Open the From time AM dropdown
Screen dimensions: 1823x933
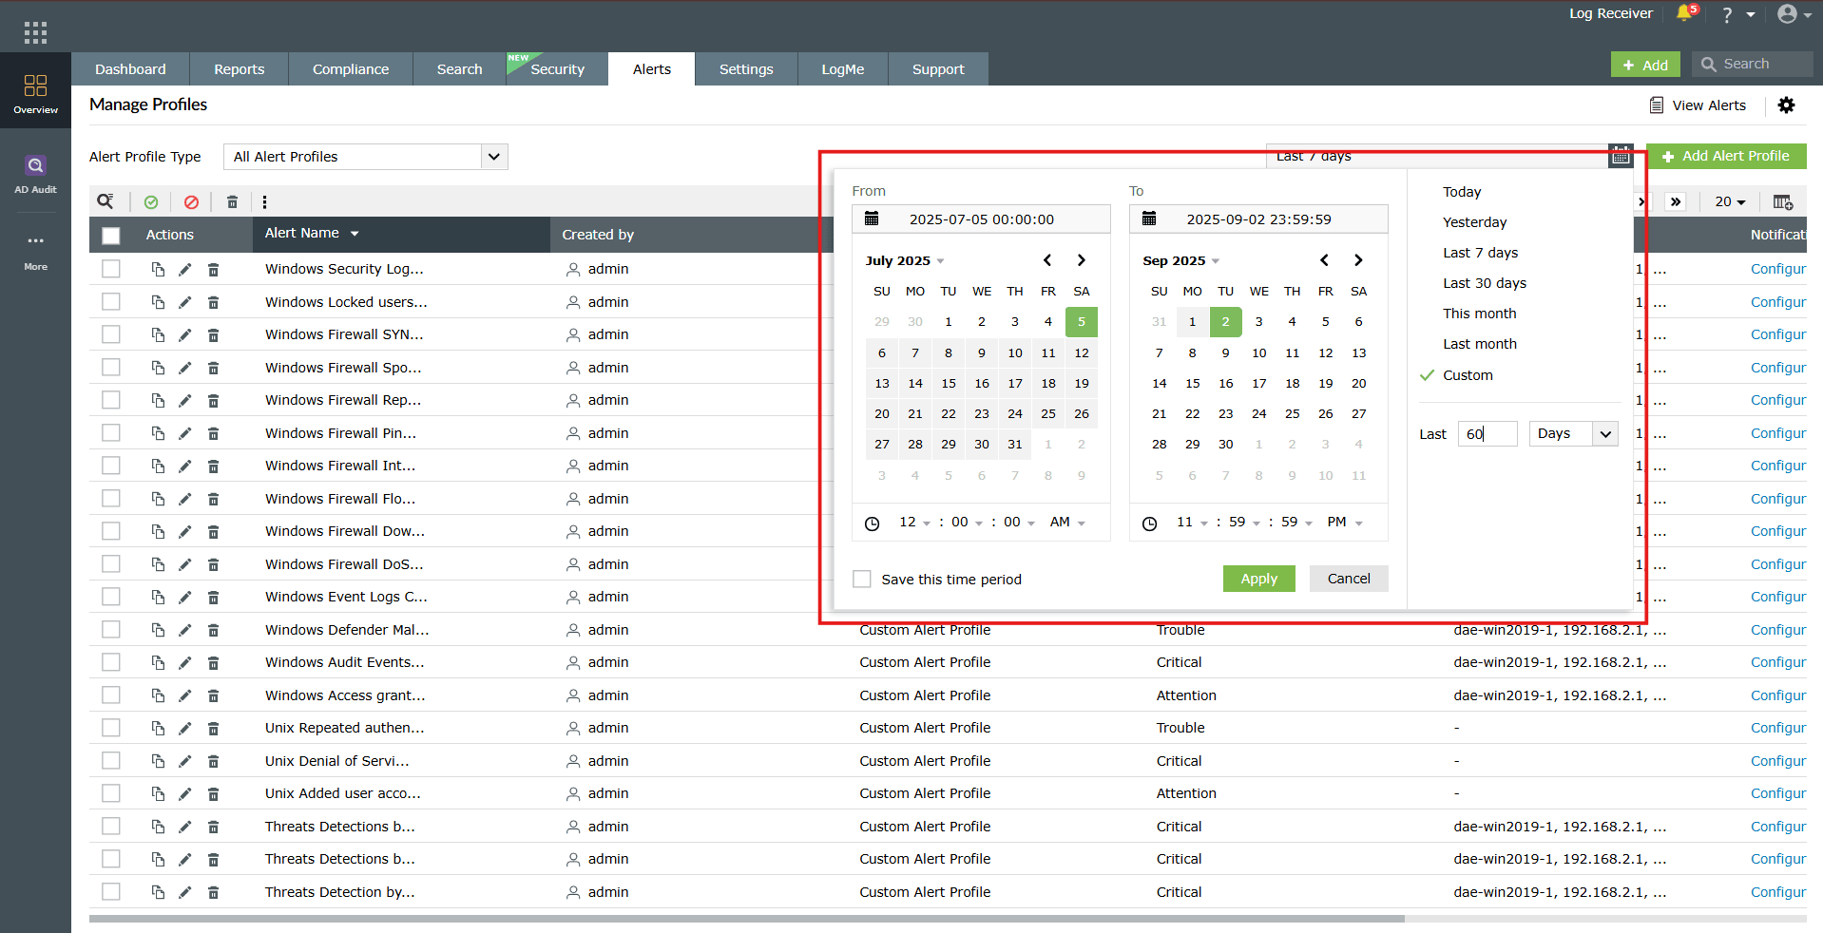click(1067, 522)
